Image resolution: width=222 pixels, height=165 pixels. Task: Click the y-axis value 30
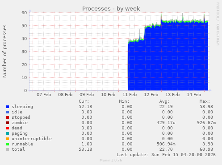(x=24, y=52)
